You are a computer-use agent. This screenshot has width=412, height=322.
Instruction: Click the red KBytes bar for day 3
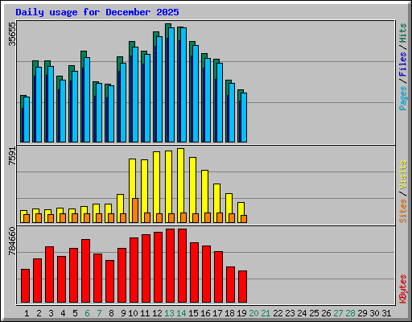pos(49,275)
